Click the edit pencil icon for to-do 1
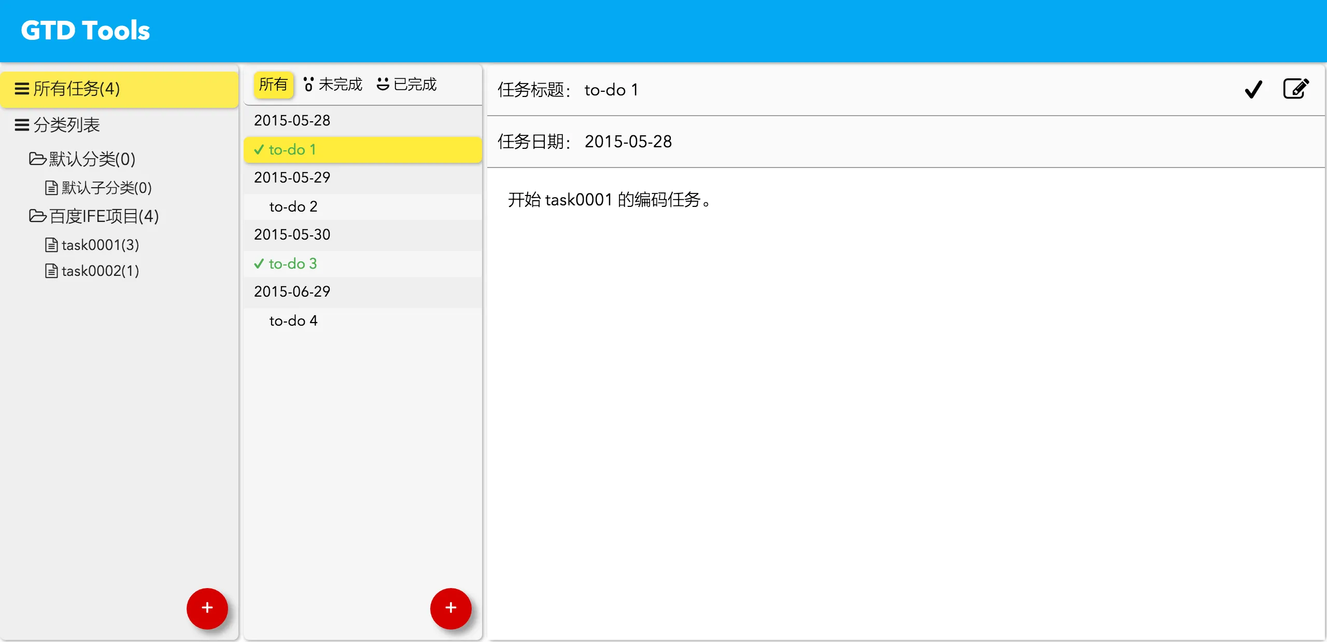 point(1295,89)
